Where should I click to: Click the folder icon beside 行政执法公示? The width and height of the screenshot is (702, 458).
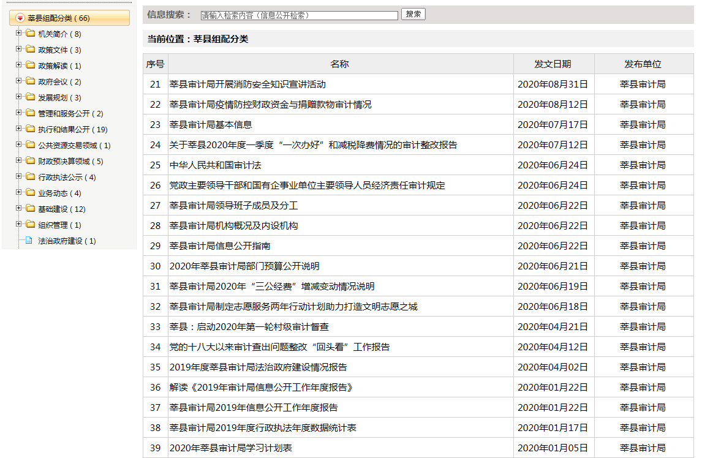[x=31, y=177]
